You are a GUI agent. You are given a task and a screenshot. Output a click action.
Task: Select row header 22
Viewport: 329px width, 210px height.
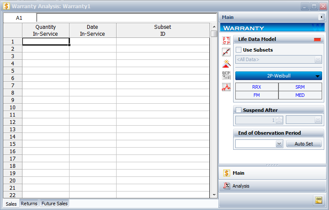pos(13,195)
